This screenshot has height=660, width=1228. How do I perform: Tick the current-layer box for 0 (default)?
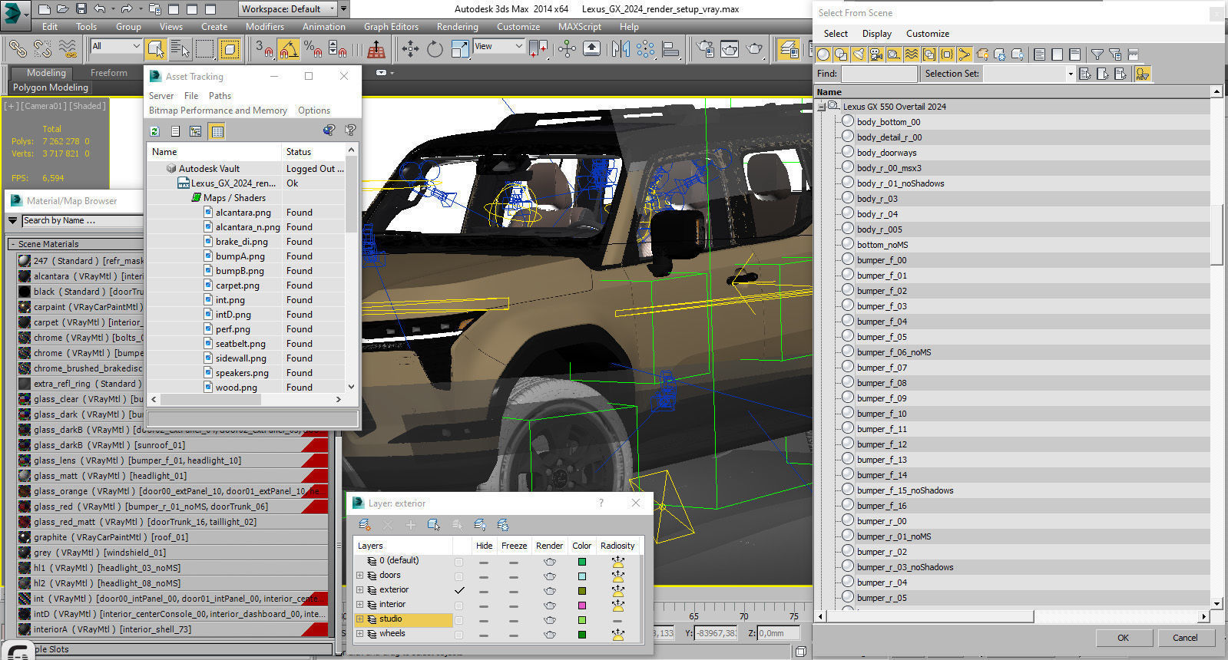point(459,562)
